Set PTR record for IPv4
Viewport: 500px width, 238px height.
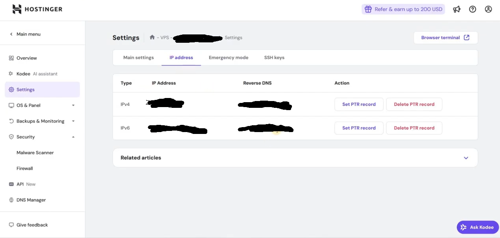tap(359, 104)
